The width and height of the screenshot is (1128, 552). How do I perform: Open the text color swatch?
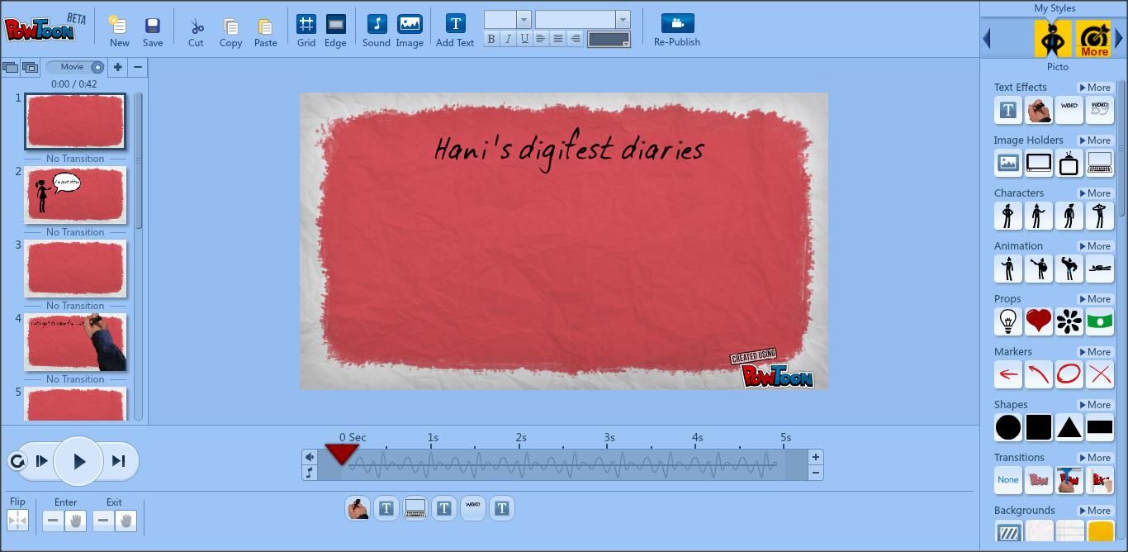[x=609, y=39]
